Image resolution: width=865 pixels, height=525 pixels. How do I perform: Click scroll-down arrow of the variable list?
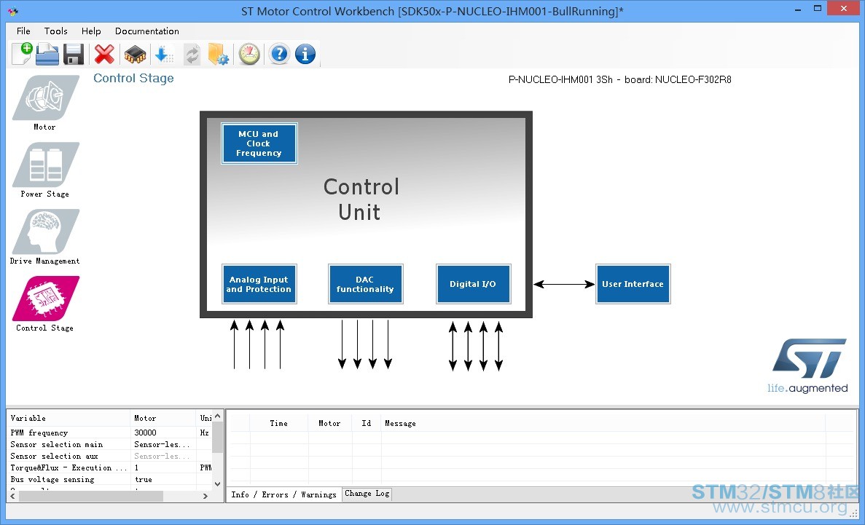[218, 484]
